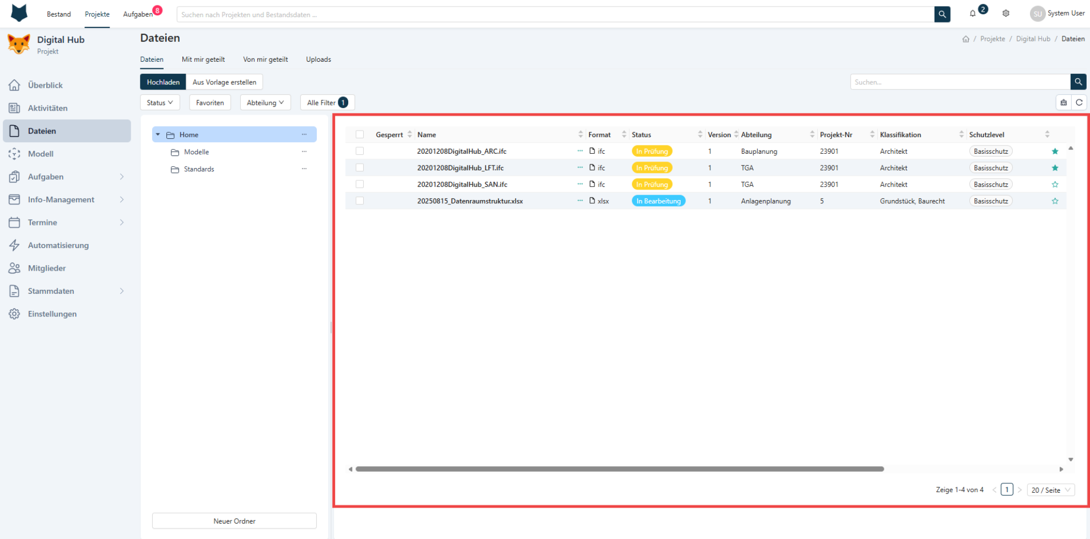This screenshot has width=1090, height=539.
Task: Open the three-dot menu for Home folder
Action: click(x=304, y=134)
